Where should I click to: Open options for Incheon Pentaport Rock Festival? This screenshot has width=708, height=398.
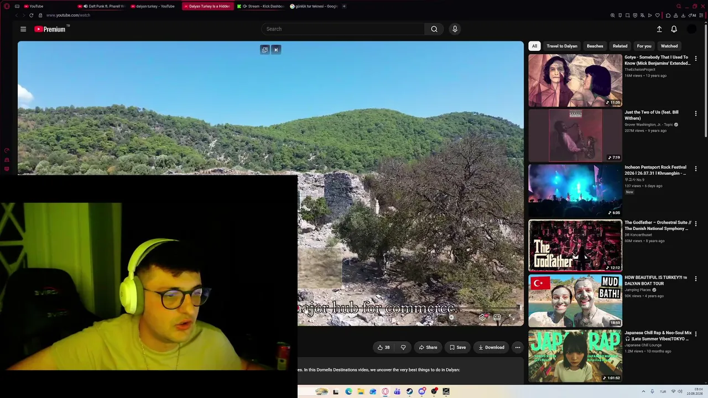pos(696,168)
